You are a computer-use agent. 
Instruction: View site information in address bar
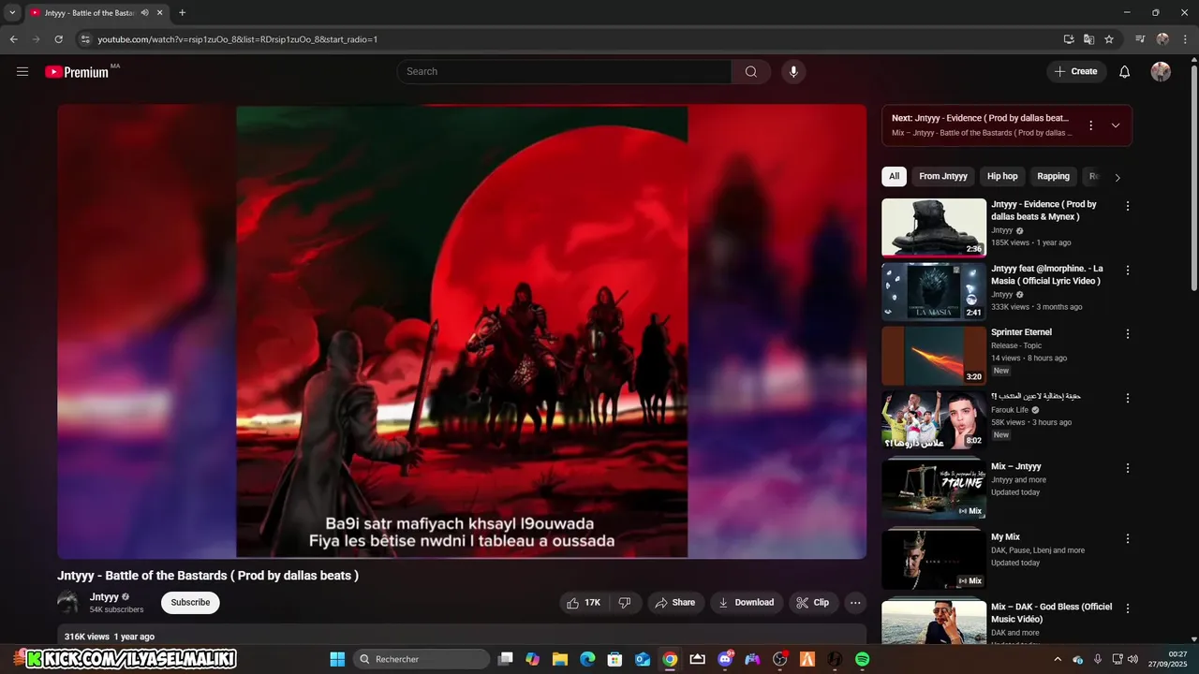pos(84,39)
